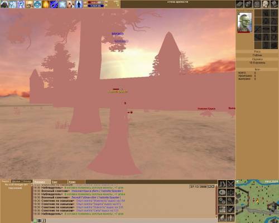Click the blue MP bar 179/179
Image resolution: width=279 pixels, height=223 pixels.
[96, 6]
